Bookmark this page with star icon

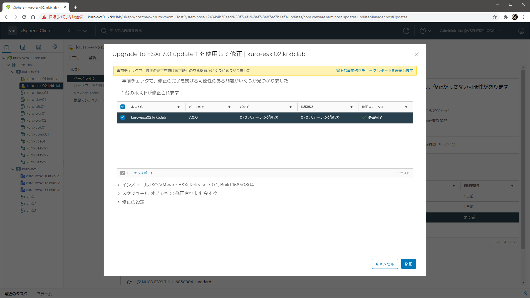[x=495, y=17]
